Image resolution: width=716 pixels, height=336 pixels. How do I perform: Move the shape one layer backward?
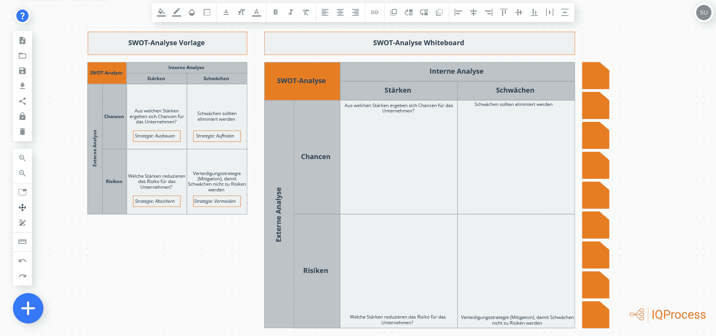pos(424,13)
